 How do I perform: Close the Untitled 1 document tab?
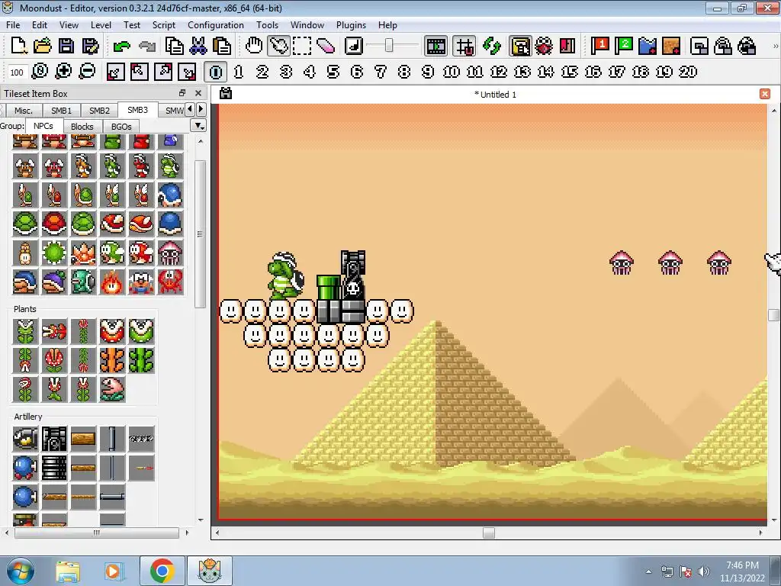(764, 94)
